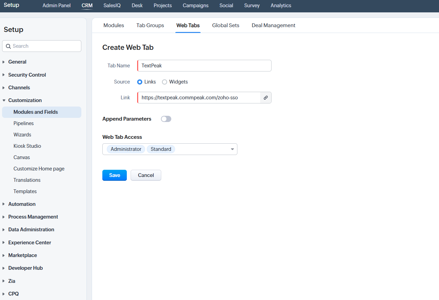
Task: Open the Web Tab Access dropdown arrow
Action: [x=232, y=149]
